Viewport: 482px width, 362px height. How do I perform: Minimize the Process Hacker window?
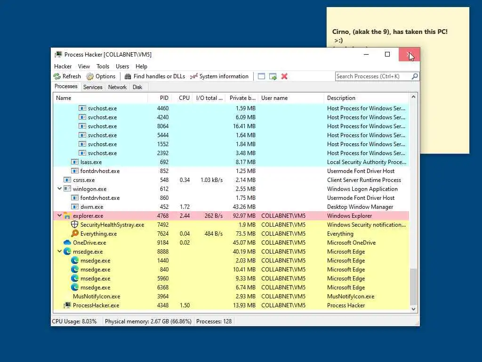366,55
